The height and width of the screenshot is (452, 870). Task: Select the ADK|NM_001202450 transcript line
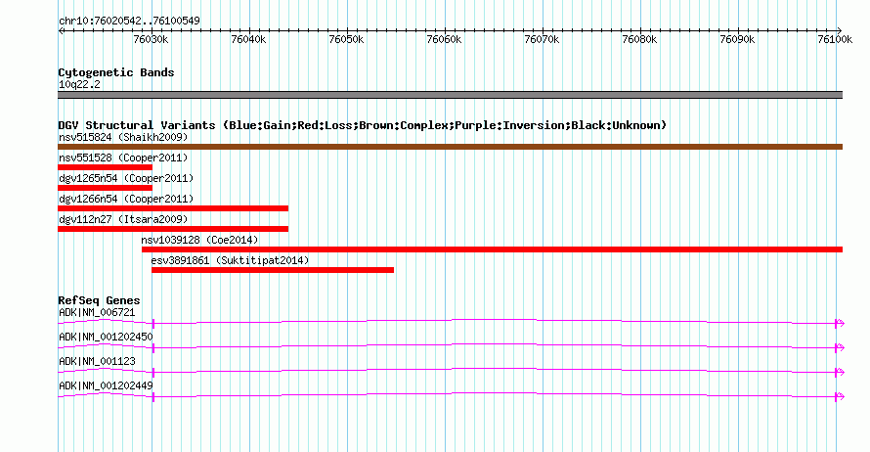pyautogui.click(x=451, y=346)
